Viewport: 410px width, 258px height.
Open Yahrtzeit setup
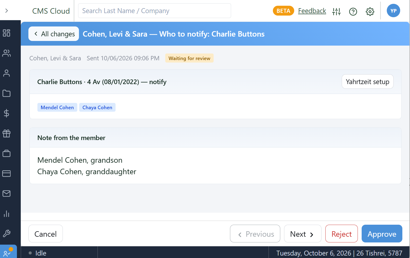pyautogui.click(x=367, y=82)
